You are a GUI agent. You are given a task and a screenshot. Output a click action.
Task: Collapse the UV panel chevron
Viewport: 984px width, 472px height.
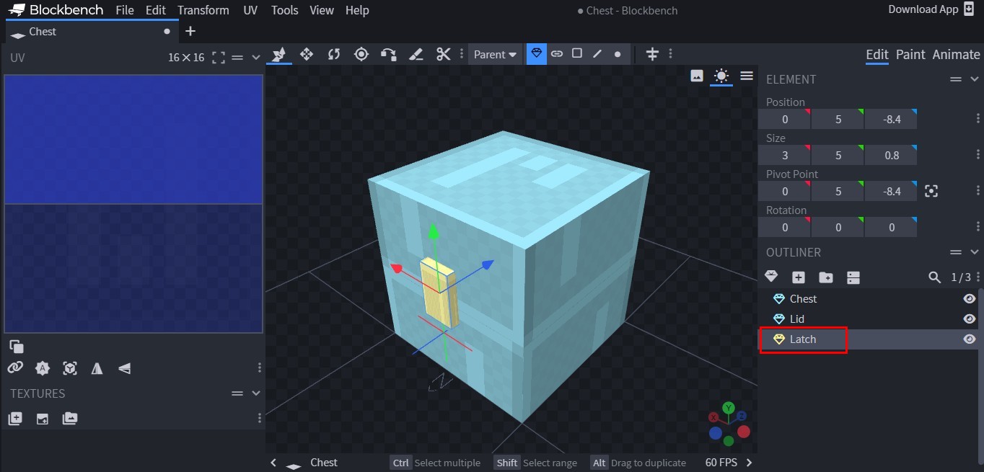point(256,58)
